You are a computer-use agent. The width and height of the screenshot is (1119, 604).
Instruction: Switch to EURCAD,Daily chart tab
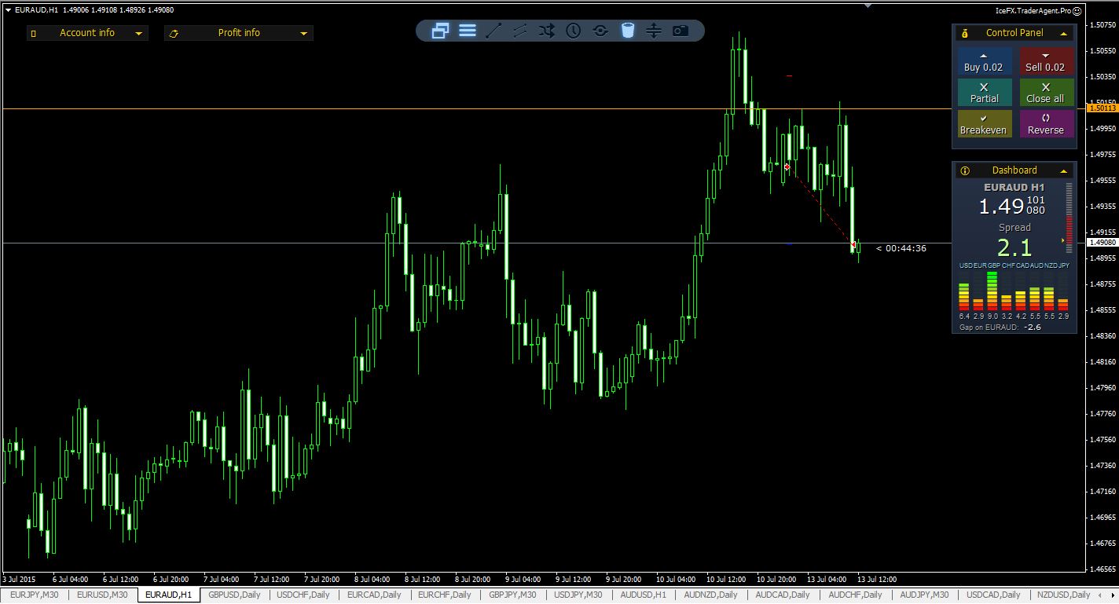[x=374, y=595]
